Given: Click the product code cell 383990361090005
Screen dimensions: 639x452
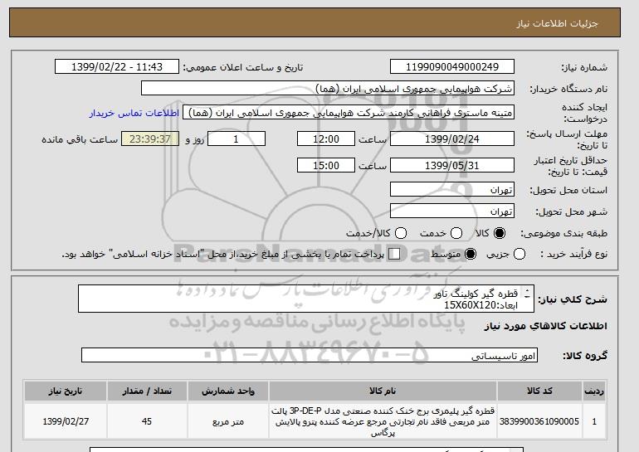Looking at the screenshot, I should [539, 421].
